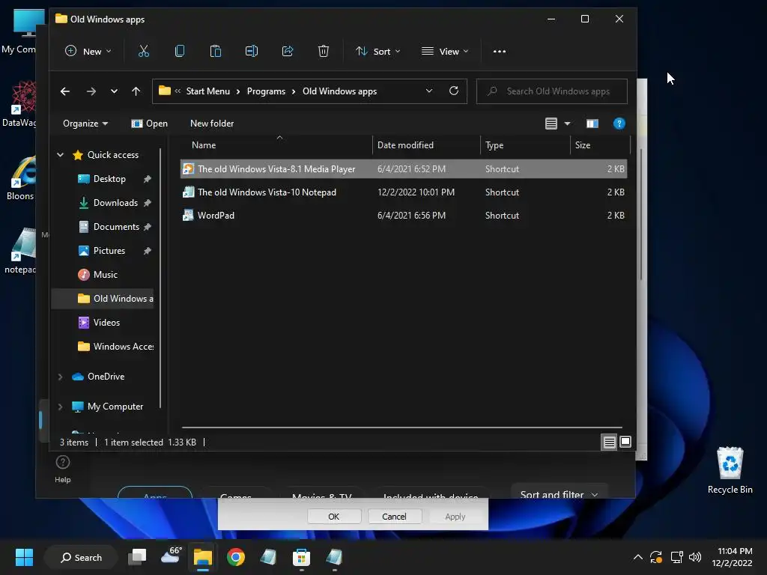Image resolution: width=767 pixels, height=575 pixels.
Task: Click Start Menu in the address breadcrumb
Action: [x=208, y=91]
